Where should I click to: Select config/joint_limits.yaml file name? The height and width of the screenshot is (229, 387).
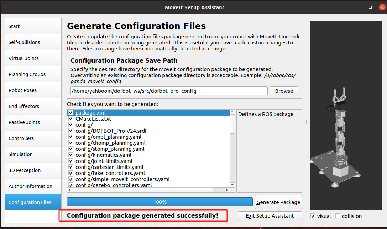point(104,161)
